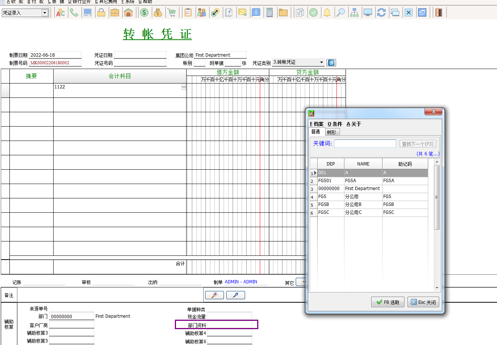The height and width of the screenshot is (345, 497).
Task: Open the calculator tool icon
Action: coord(270,12)
